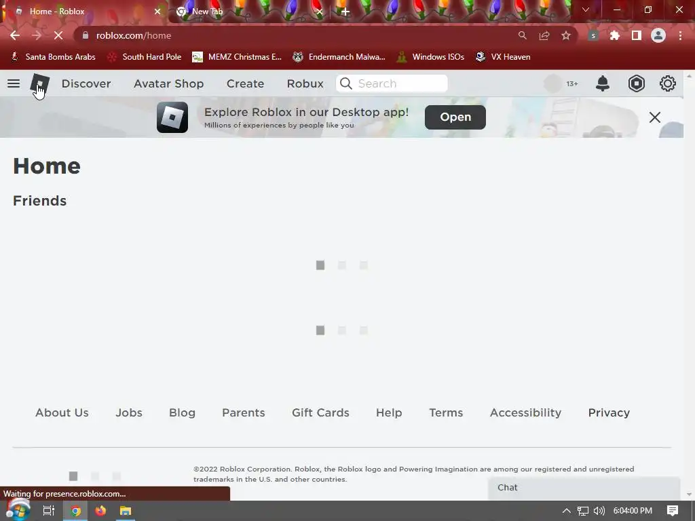Open the VX Heaven bookmark

[x=503, y=57]
